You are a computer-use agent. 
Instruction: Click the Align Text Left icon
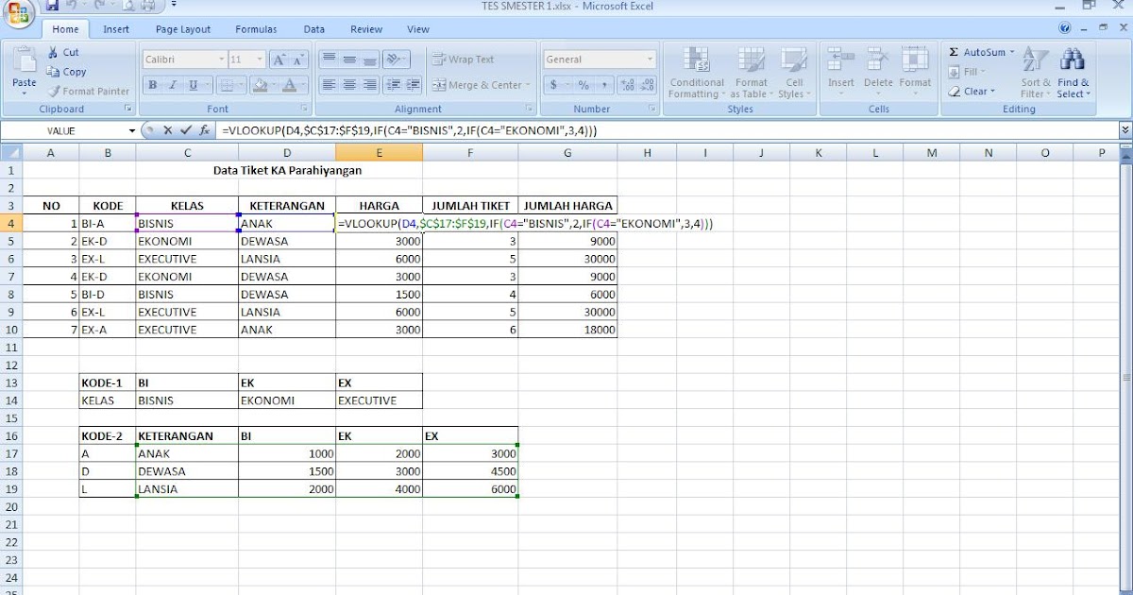click(329, 85)
